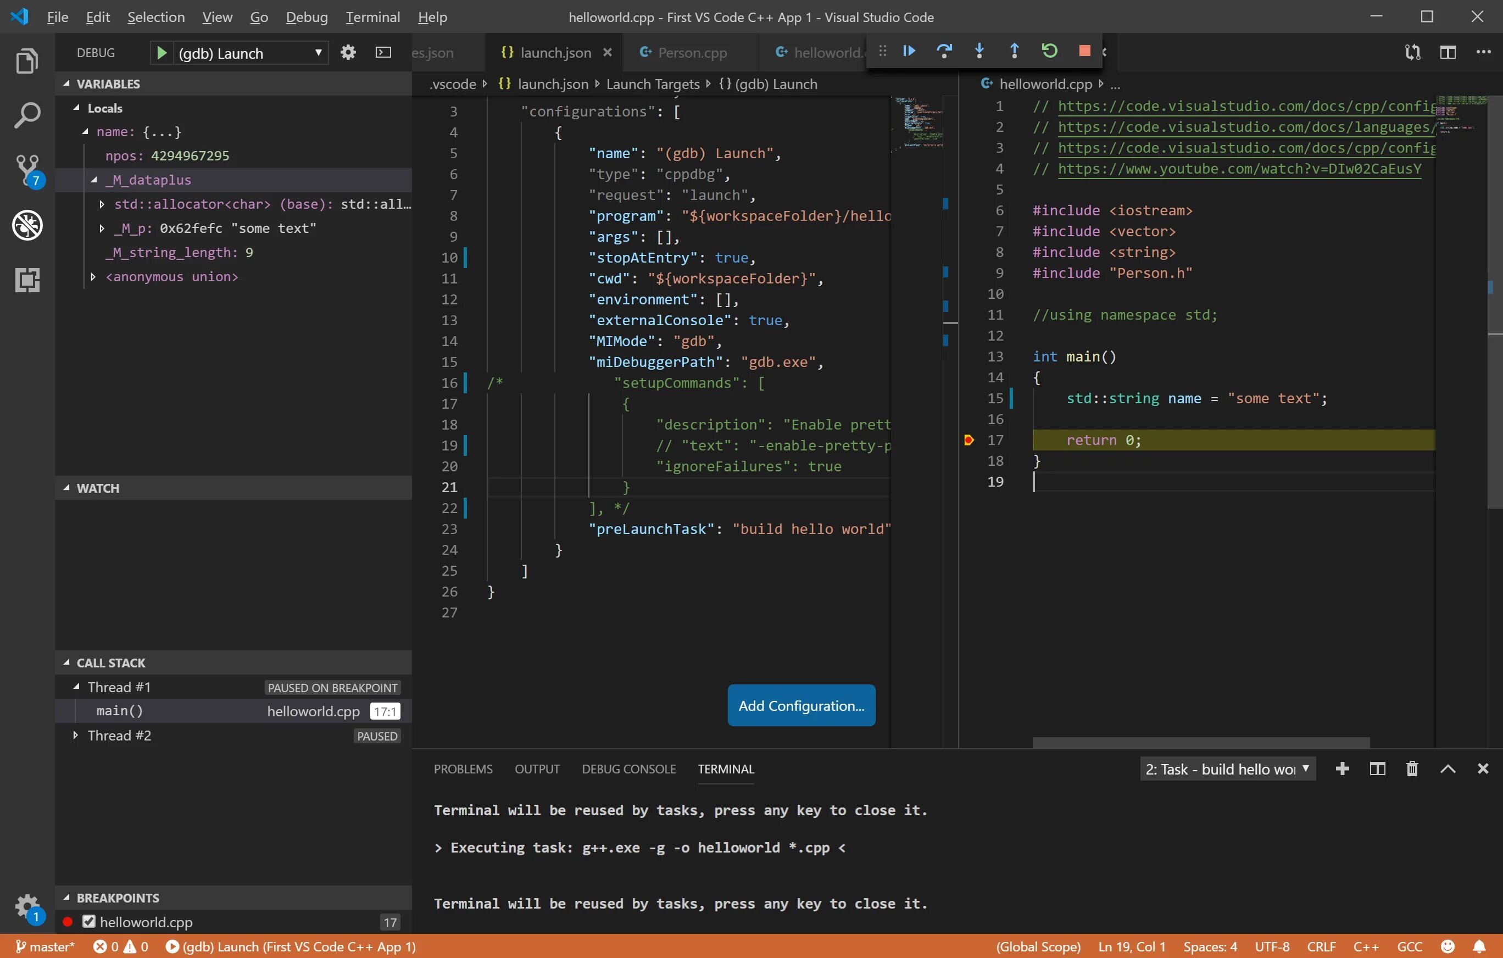Close the launch.json tab

point(608,52)
